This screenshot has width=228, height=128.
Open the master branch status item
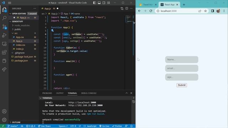coord(13,126)
